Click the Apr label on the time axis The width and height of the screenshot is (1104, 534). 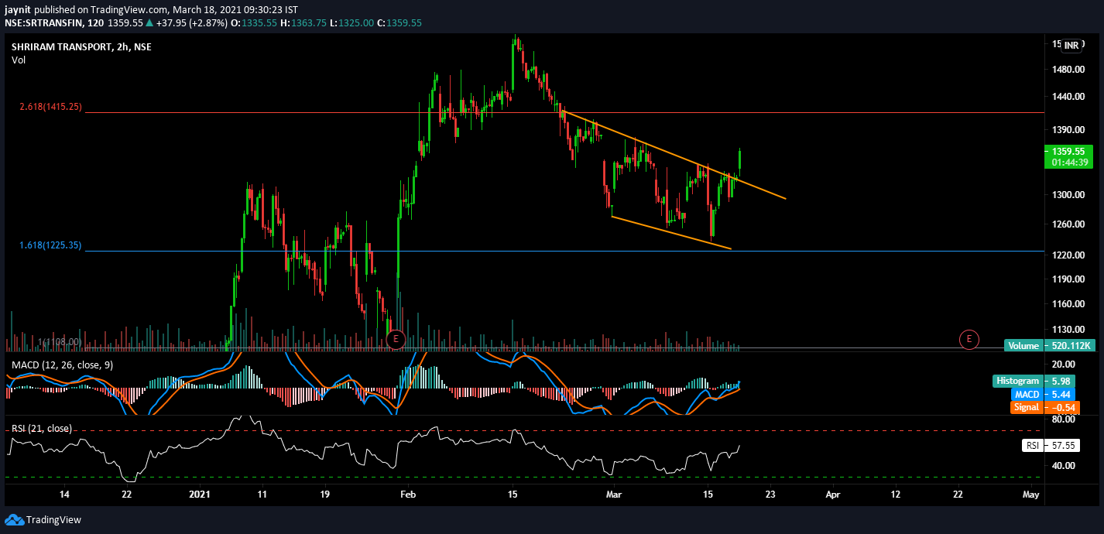click(833, 494)
